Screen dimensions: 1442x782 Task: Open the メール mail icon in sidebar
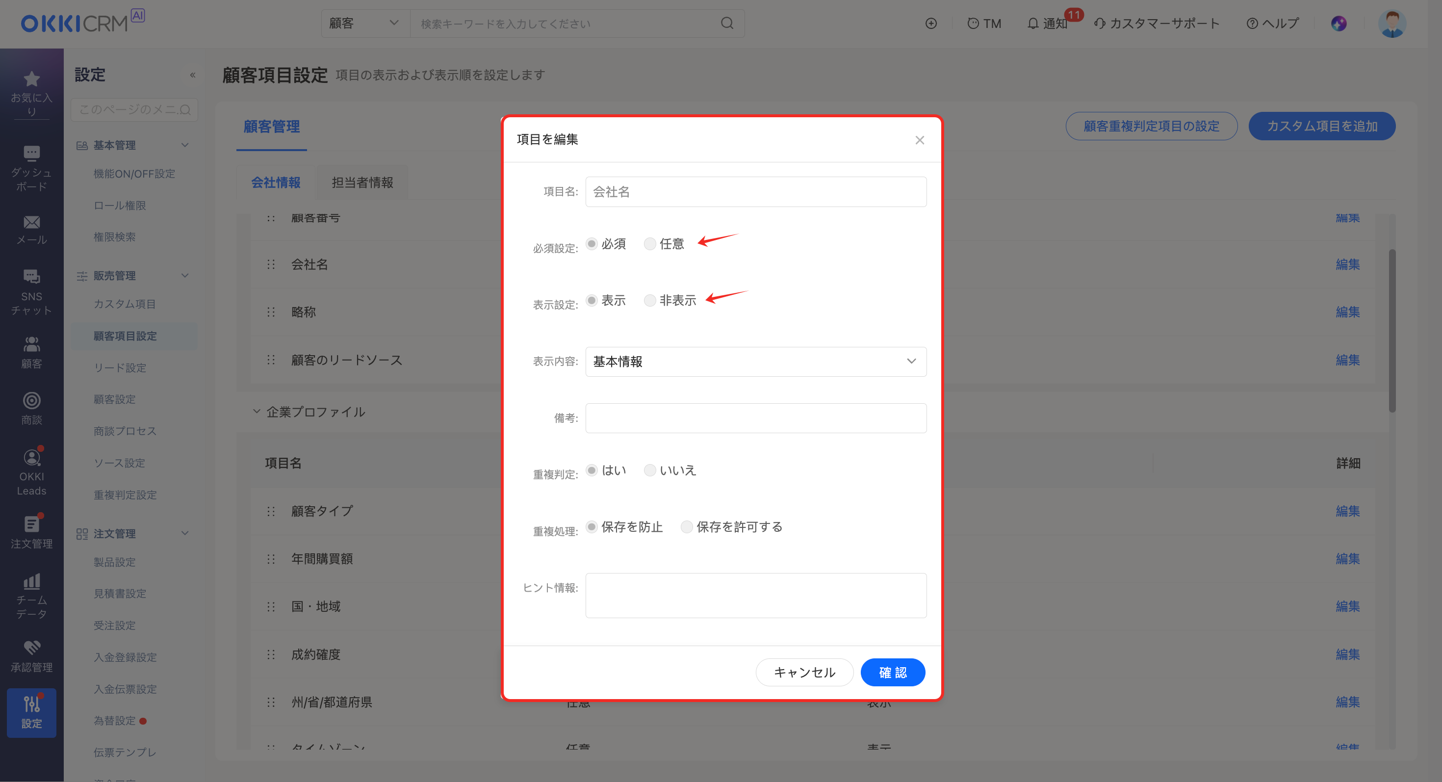31,223
